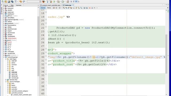
Task: Expand the WEB-INF folder
Action: coord(8,61)
